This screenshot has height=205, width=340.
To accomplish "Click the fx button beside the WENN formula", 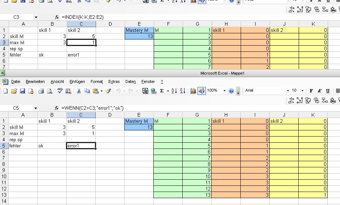I will click(57, 108).
